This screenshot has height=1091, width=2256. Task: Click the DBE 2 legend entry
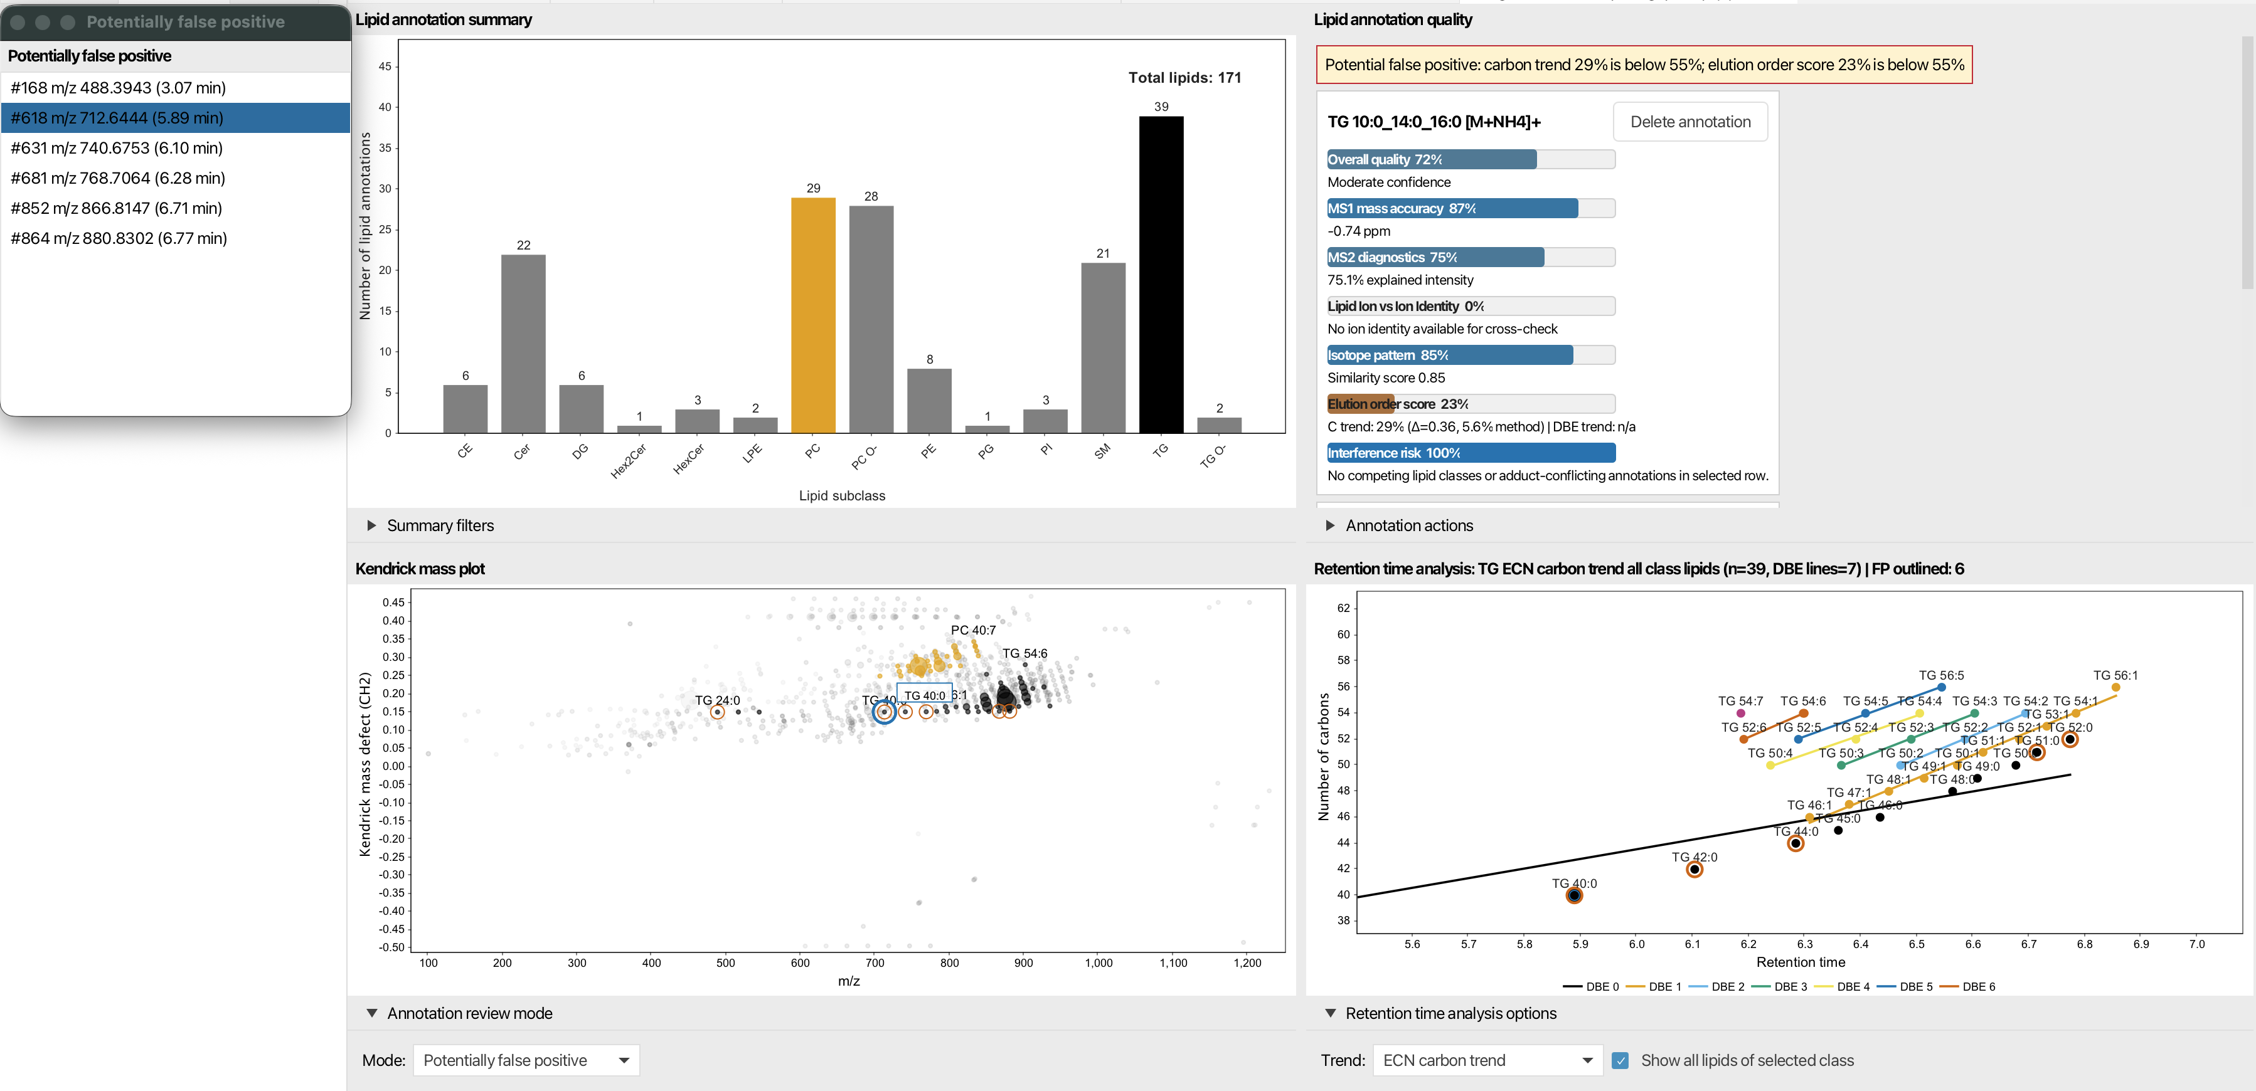[1716, 987]
